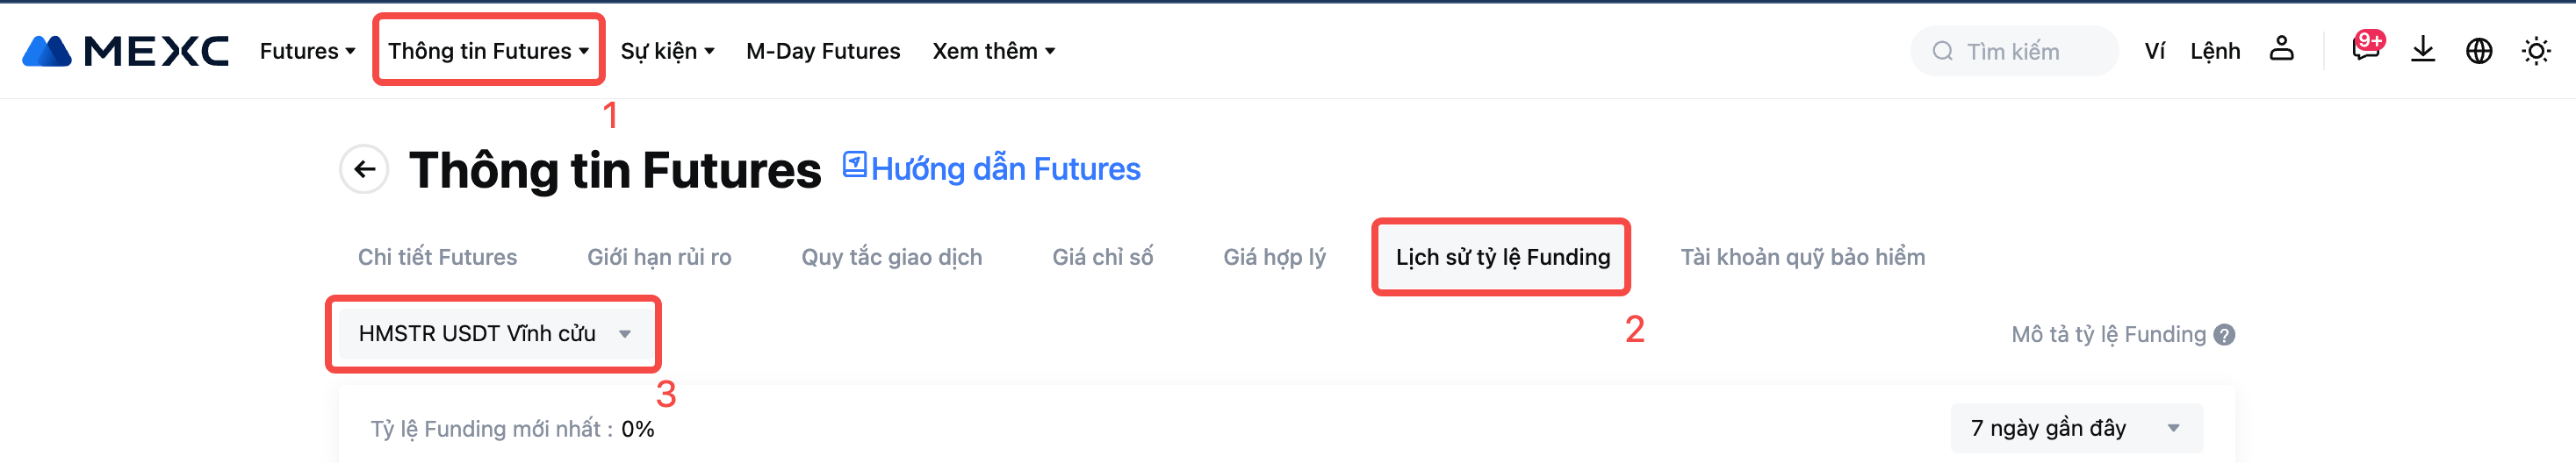
Task: Open the HMSTR USDT Vĩnh cửu selector
Action: point(494,334)
